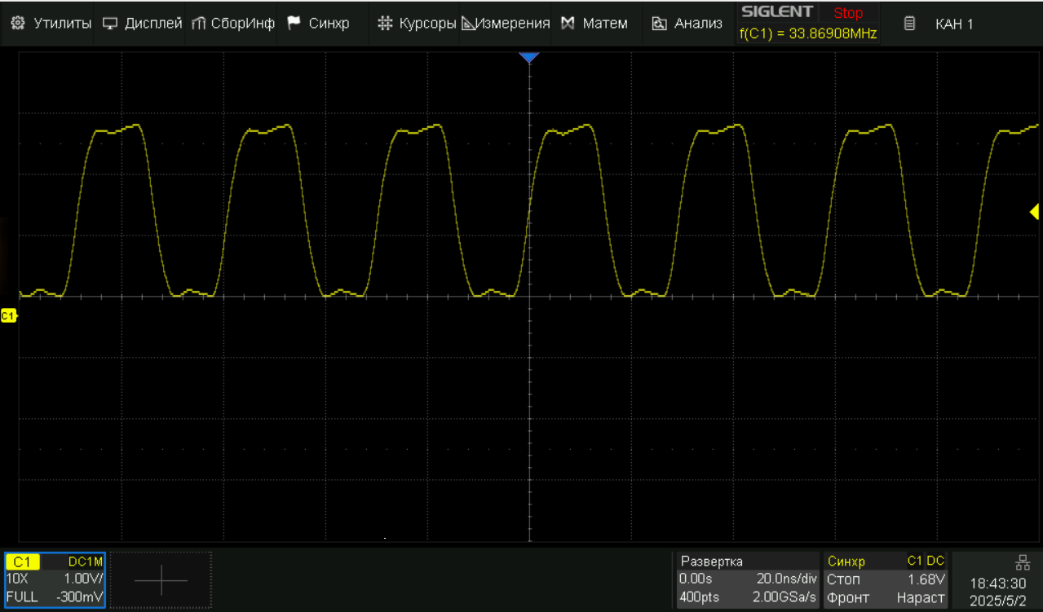Toggle the red Stop acquisition indicator
Image resolution: width=1043 pixels, height=612 pixels.
click(x=848, y=13)
